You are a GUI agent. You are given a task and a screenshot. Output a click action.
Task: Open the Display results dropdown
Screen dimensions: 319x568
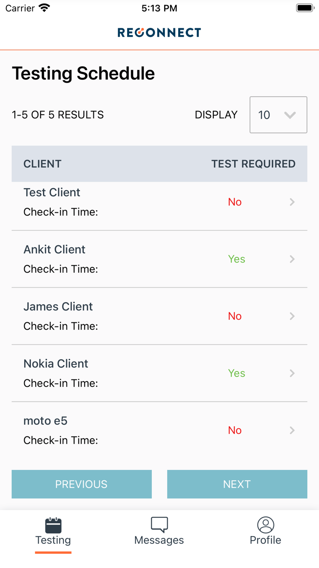point(278,115)
